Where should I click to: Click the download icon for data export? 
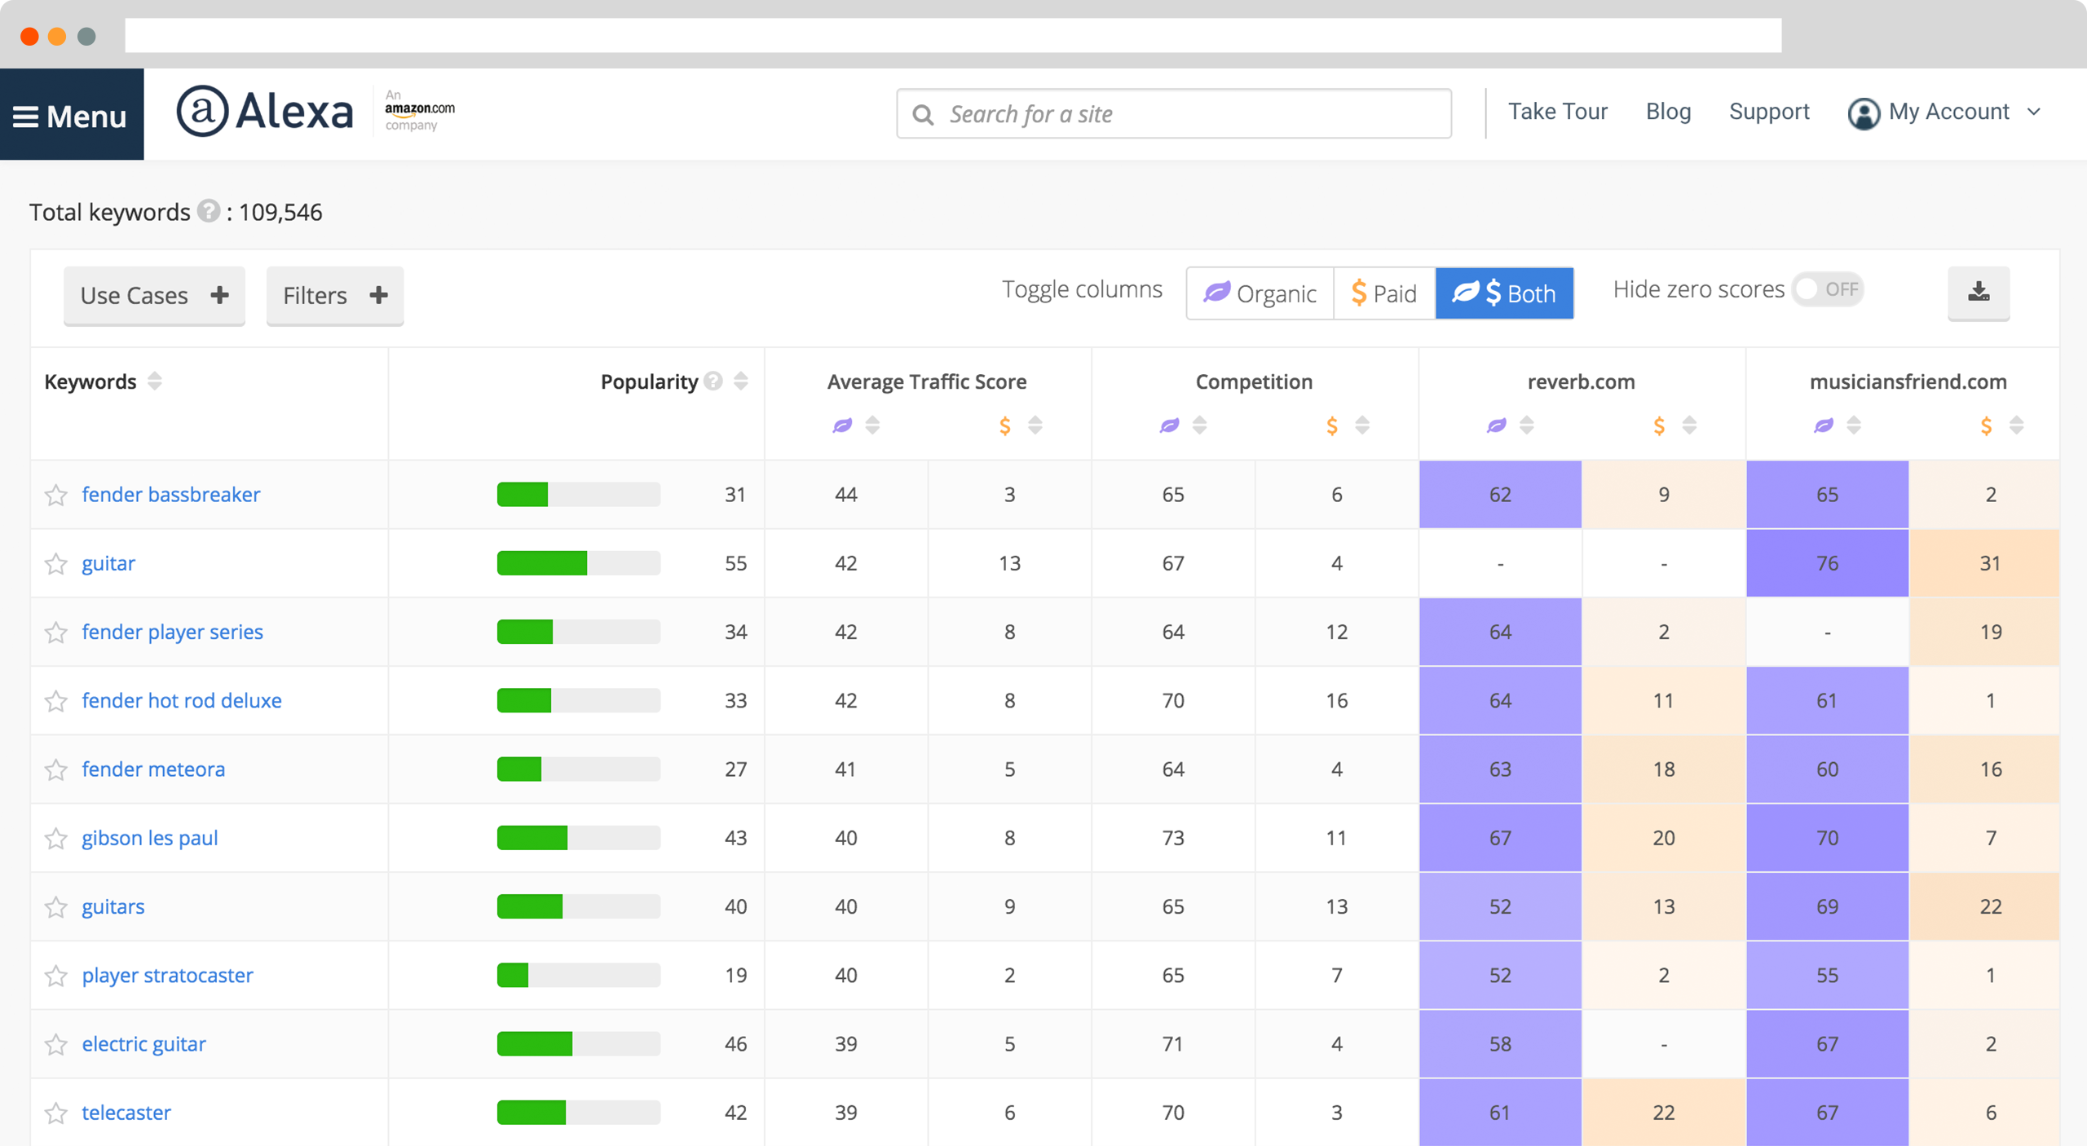(x=1979, y=292)
